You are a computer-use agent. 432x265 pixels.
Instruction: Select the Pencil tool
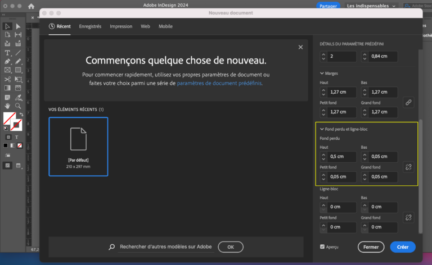point(18,62)
